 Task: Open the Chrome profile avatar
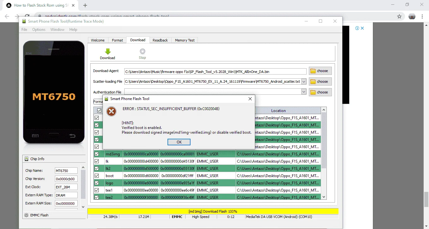coord(412,16)
